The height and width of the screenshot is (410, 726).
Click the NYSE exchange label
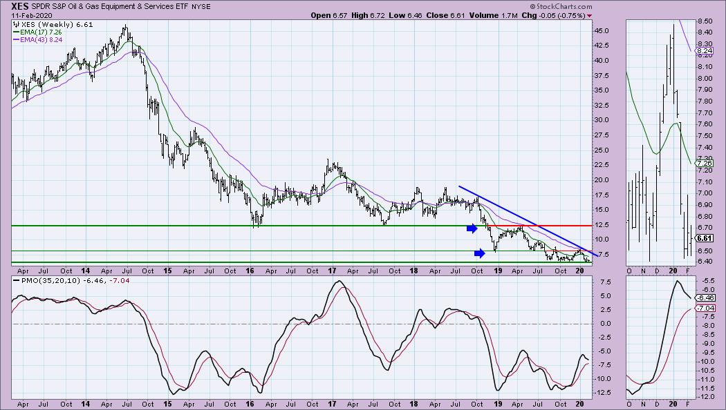tap(201, 7)
